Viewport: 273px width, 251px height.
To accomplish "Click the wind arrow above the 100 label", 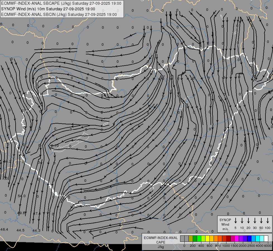I will point(268,221).
